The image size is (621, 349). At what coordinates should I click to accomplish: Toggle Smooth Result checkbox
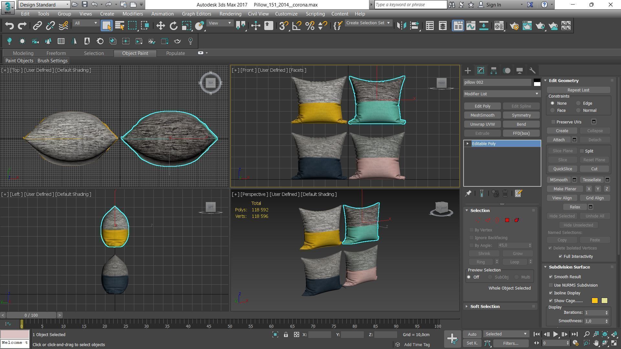click(x=551, y=277)
